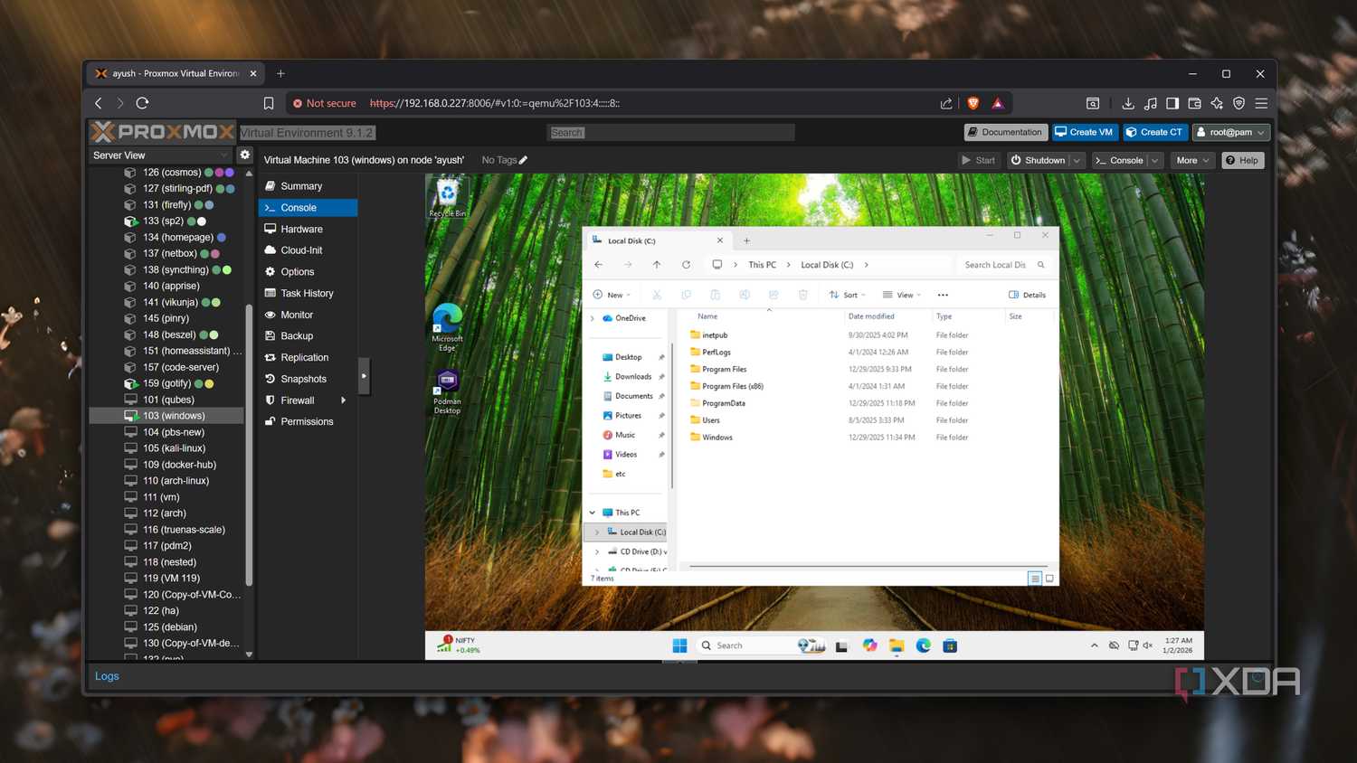Toggle the browser sidebar panel icon
This screenshot has width=1357, height=763.
pyautogui.click(x=1172, y=103)
